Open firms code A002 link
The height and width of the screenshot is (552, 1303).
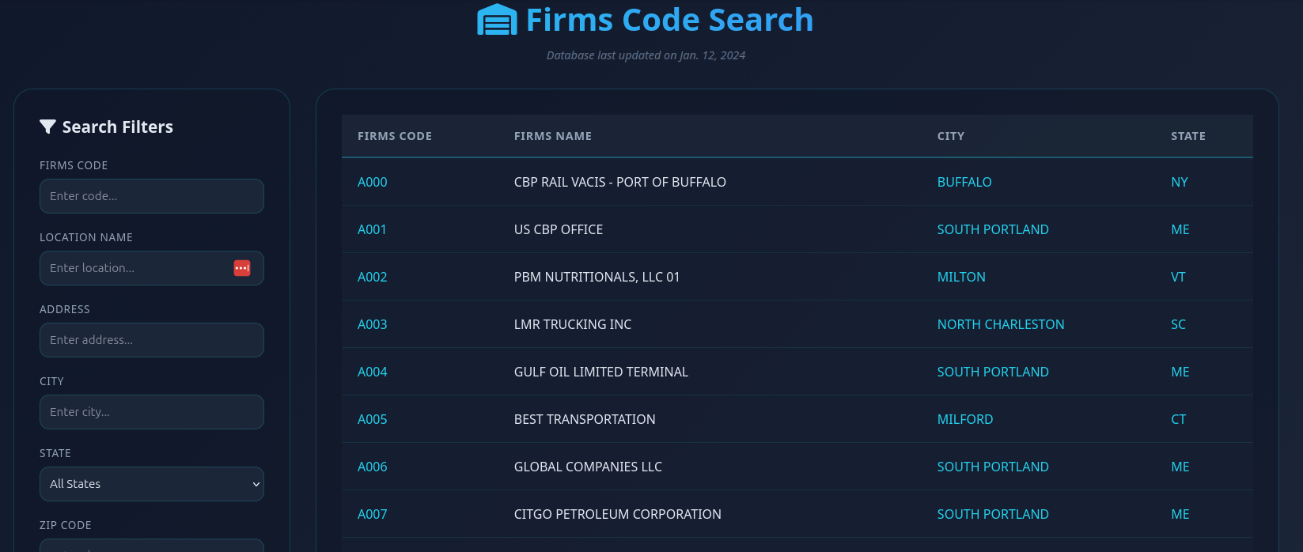(373, 277)
